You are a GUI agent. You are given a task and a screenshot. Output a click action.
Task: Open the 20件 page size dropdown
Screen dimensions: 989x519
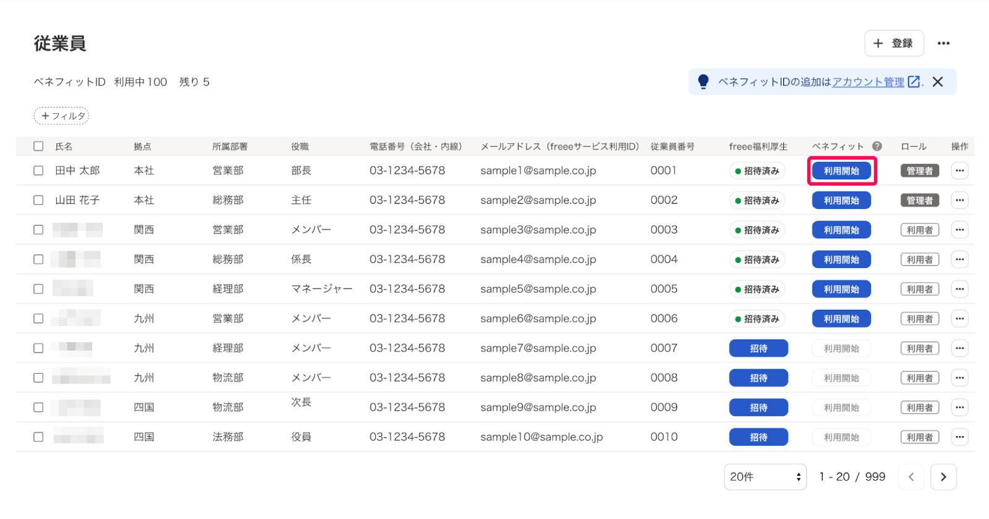[765, 477]
